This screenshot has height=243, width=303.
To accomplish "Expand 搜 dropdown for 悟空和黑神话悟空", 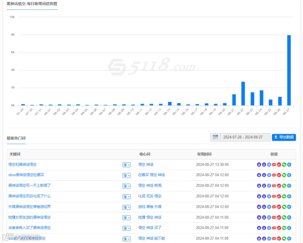I will click(x=127, y=165).
